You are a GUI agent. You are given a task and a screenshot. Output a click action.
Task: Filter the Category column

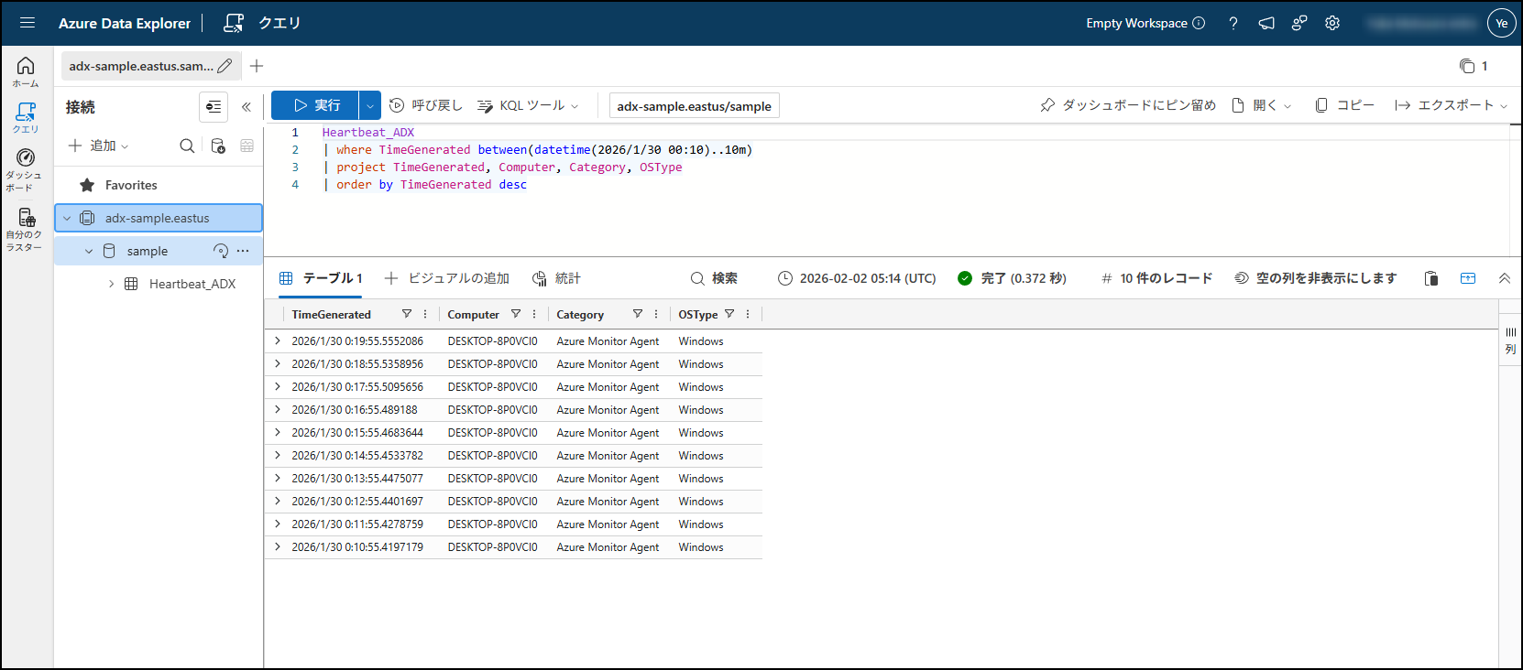click(x=638, y=314)
